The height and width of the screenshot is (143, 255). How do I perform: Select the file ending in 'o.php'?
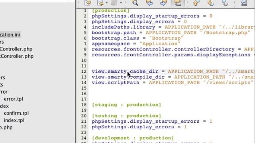(x=6, y=128)
